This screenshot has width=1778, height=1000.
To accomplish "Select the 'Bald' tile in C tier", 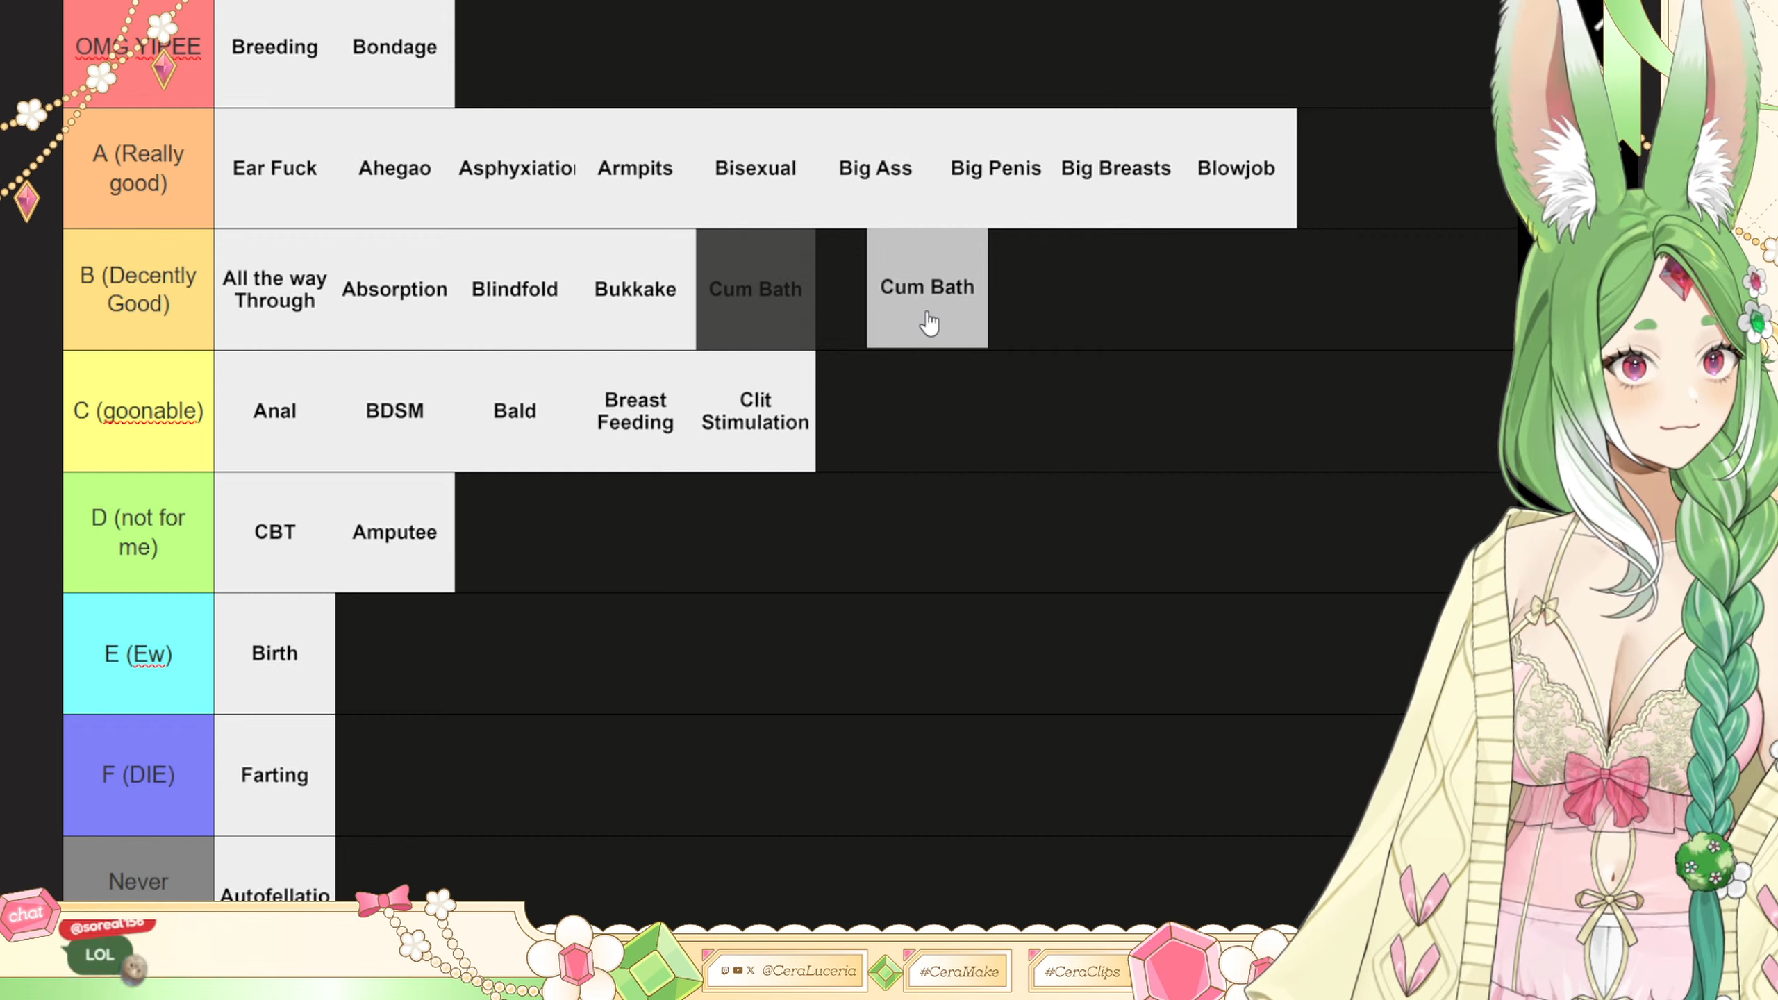I will pos(515,411).
